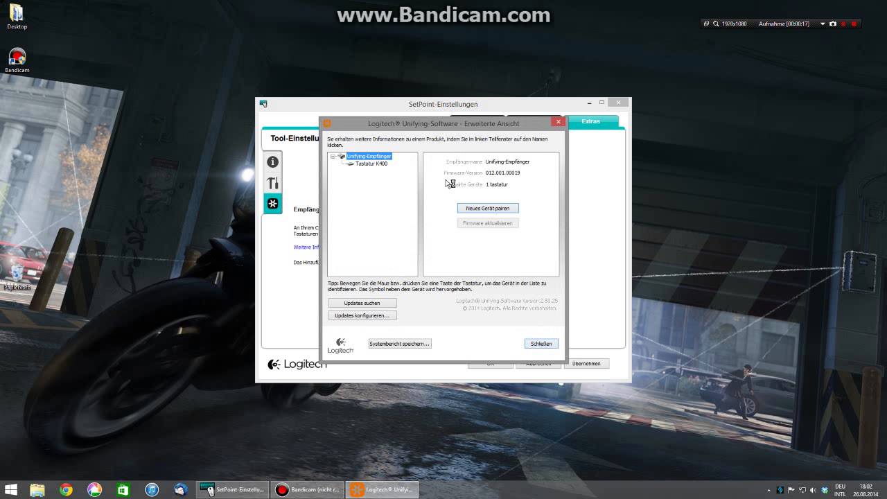887x499 pixels.
Task: Switch to Logitech Unifying taskbar button
Action: tap(382, 490)
